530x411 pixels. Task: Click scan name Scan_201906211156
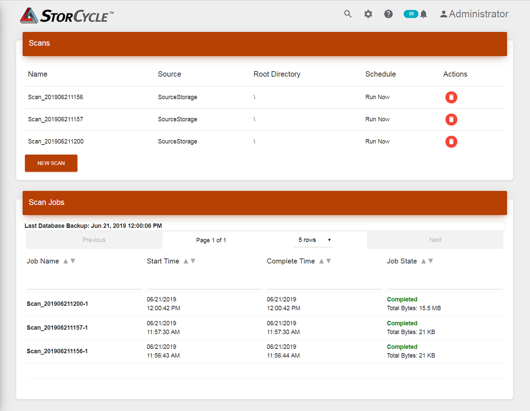(55, 97)
